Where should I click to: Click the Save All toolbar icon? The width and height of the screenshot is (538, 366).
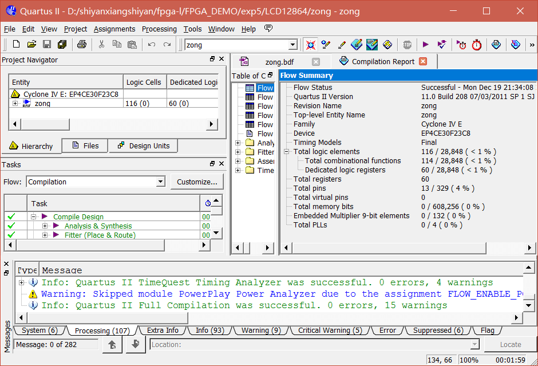(x=62, y=44)
